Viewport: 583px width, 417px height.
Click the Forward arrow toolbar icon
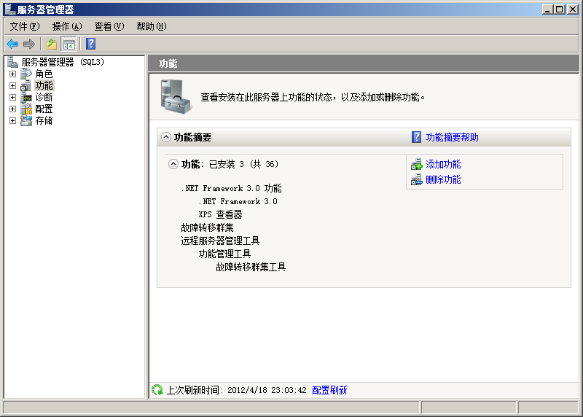pos(29,44)
